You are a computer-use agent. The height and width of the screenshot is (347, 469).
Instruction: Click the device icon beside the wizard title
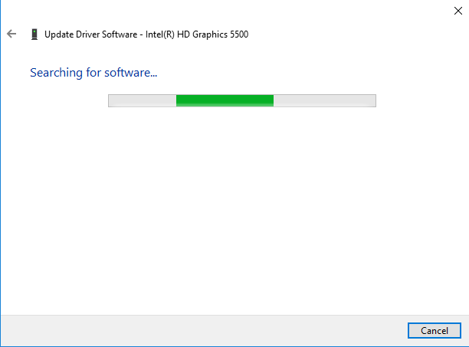point(34,34)
